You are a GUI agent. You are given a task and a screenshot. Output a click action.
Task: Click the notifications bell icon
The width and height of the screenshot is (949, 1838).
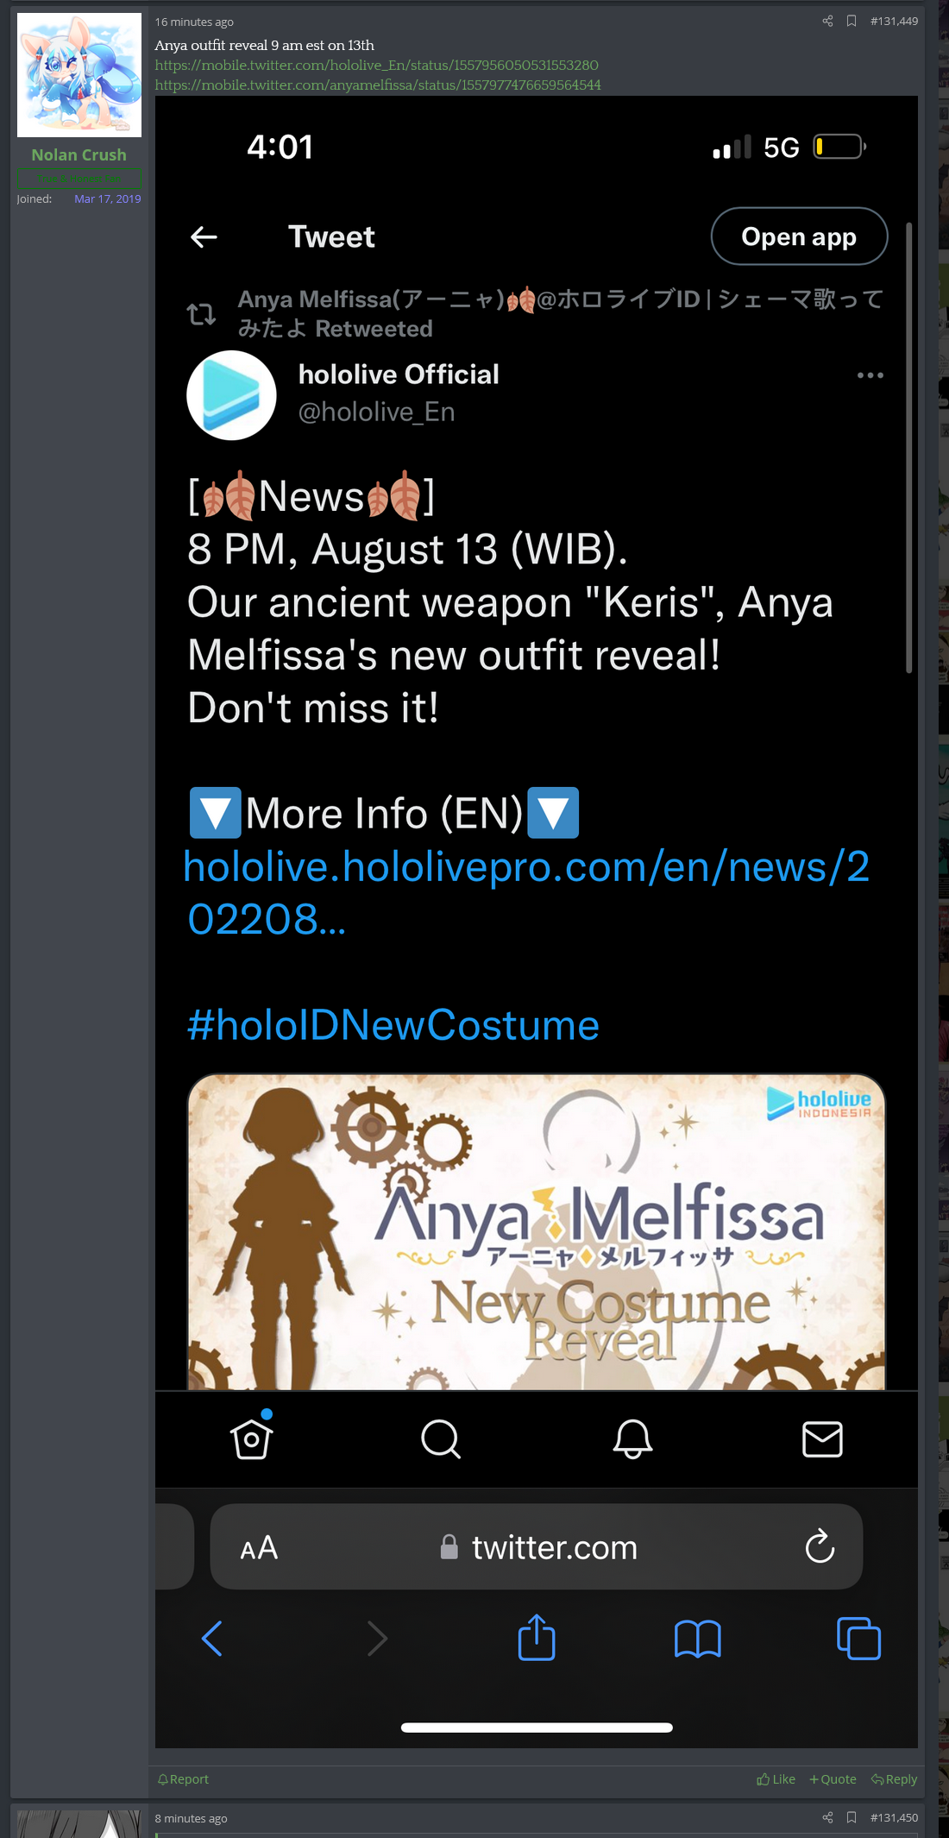tap(632, 1438)
